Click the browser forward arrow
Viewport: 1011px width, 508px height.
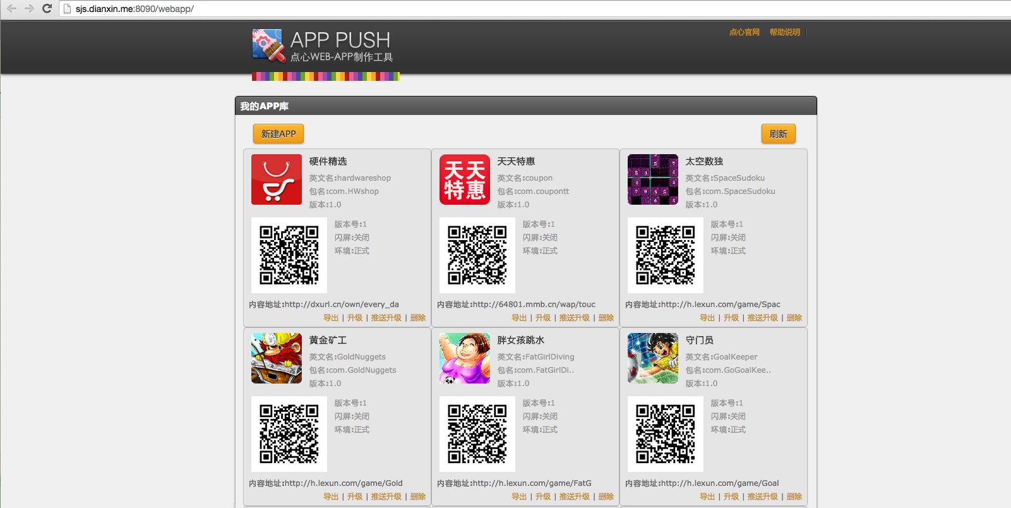point(29,9)
